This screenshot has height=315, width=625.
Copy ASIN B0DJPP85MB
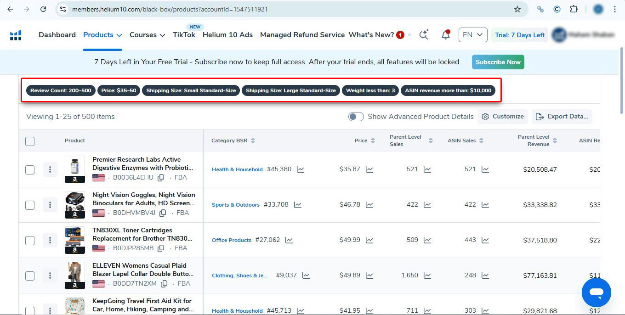(161, 248)
